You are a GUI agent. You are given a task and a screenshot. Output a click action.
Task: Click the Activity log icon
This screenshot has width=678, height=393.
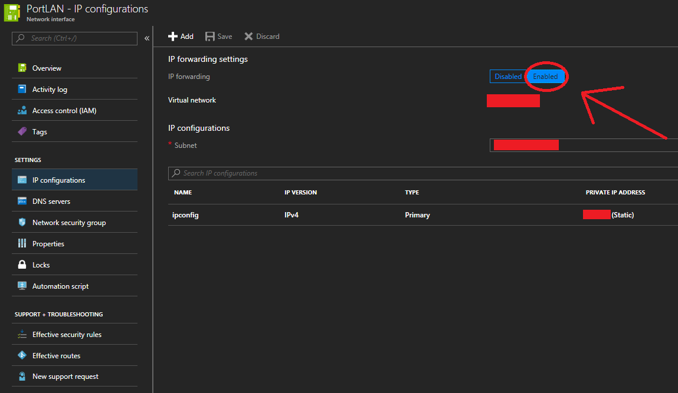22,89
